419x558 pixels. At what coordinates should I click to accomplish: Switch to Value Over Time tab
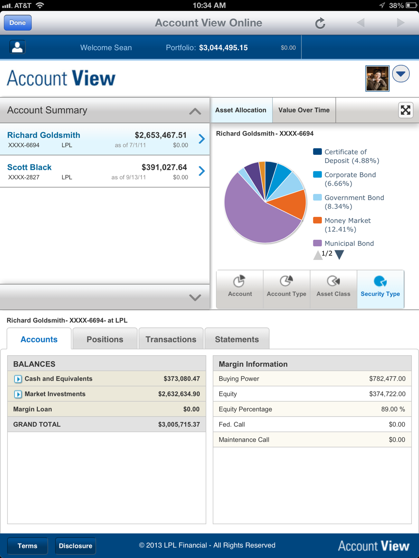click(304, 110)
